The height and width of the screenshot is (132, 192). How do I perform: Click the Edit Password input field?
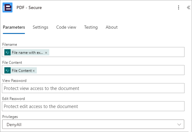93,106
